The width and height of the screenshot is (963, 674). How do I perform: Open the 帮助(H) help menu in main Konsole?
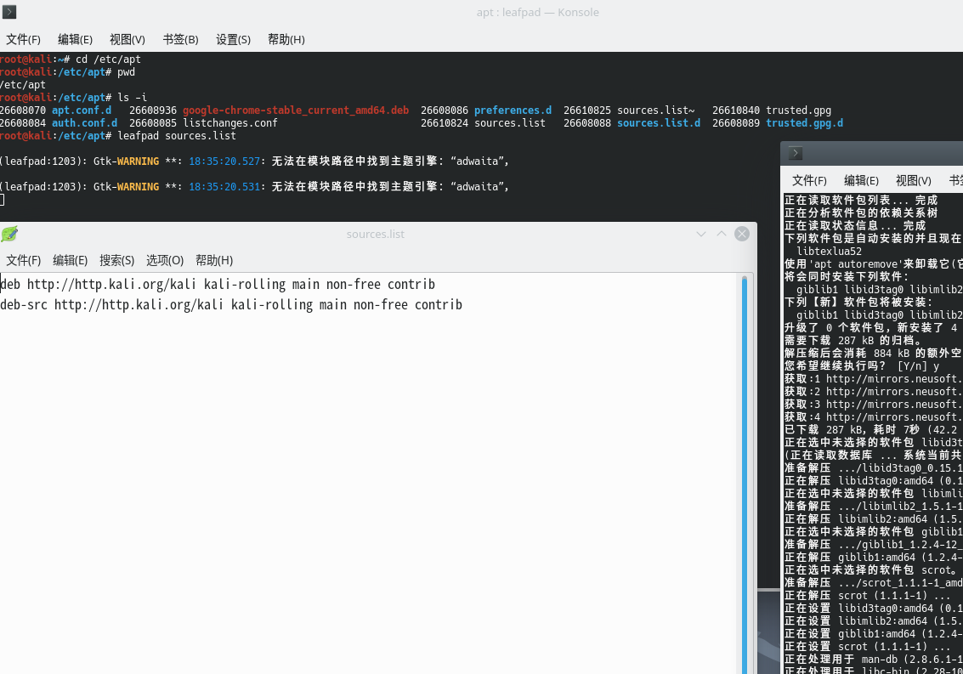tap(286, 39)
